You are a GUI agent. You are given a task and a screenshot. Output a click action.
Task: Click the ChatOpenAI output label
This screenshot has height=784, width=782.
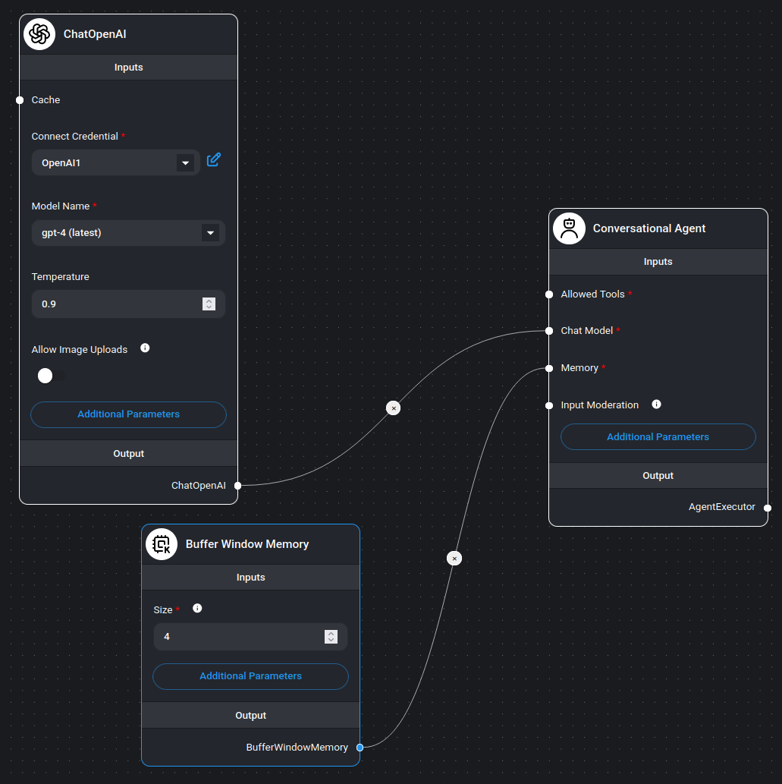pyautogui.click(x=199, y=485)
